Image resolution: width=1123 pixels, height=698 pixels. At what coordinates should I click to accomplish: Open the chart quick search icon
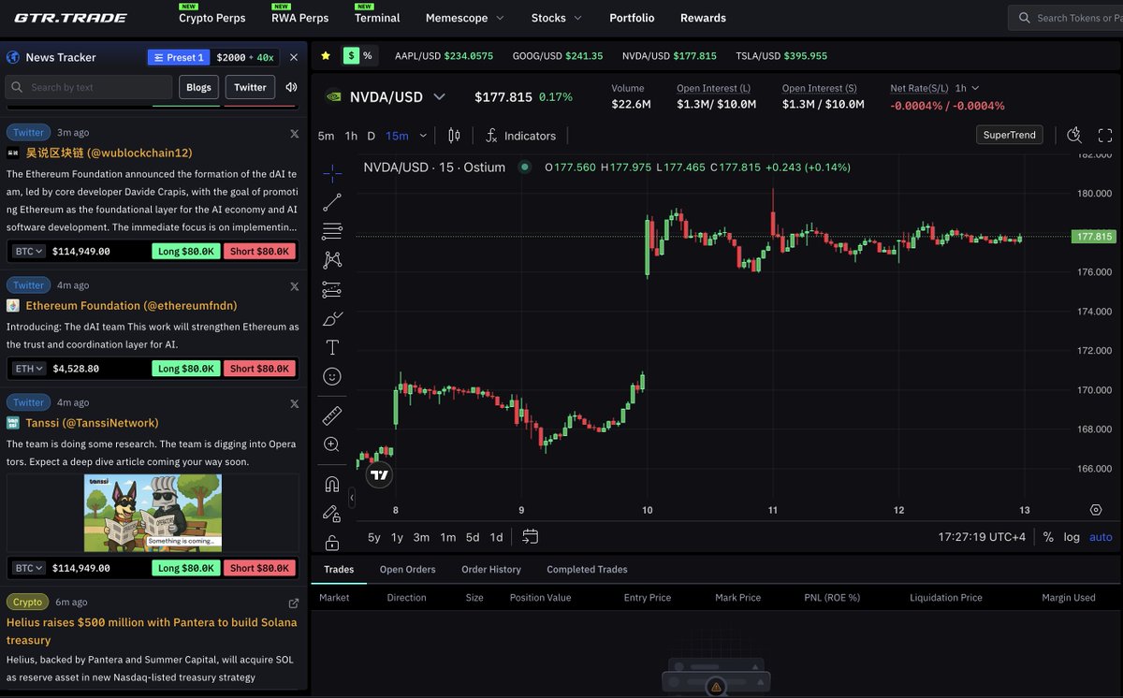1074,136
